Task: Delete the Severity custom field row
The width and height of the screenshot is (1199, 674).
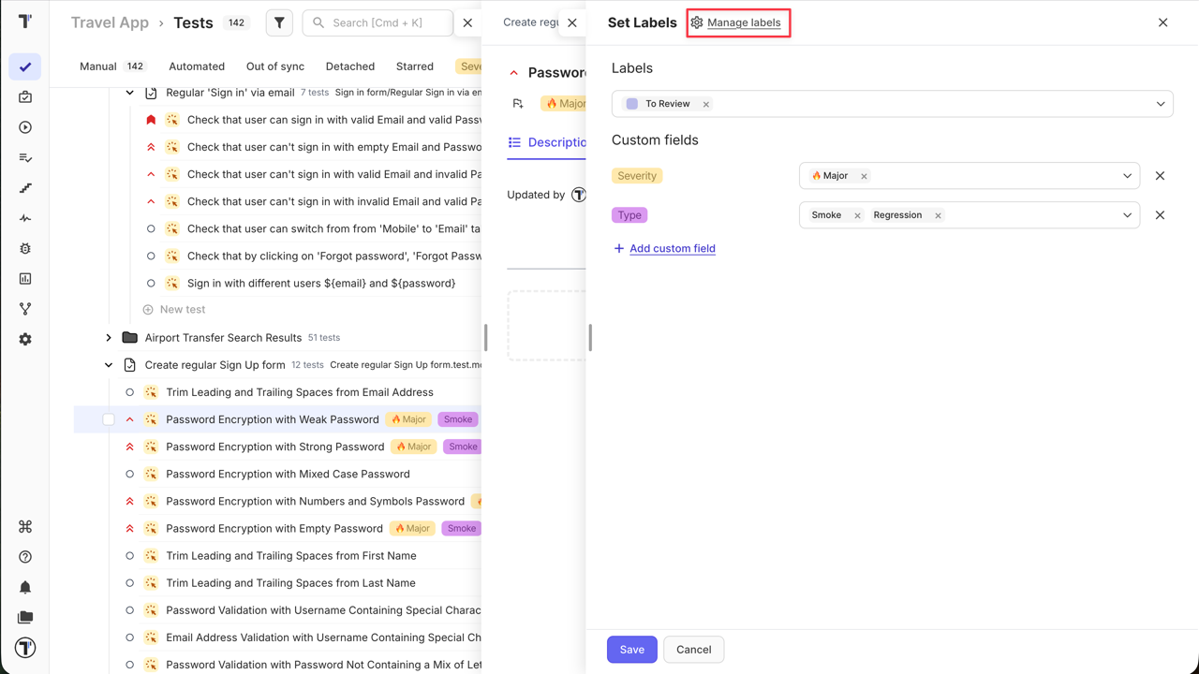Action: [1160, 176]
